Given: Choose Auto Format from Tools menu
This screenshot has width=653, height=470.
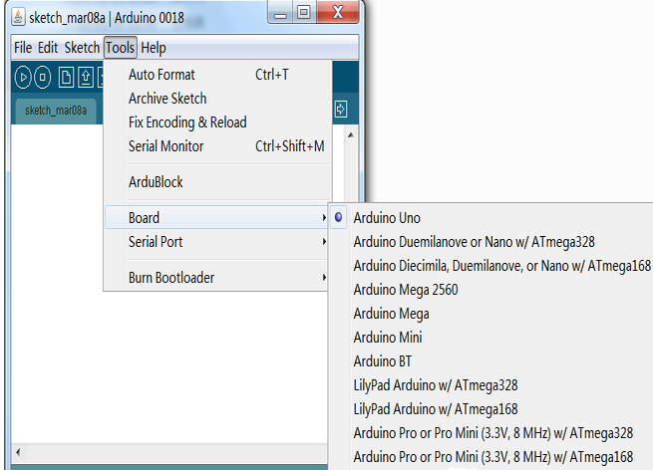Looking at the screenshot, I should pos(217,75).
